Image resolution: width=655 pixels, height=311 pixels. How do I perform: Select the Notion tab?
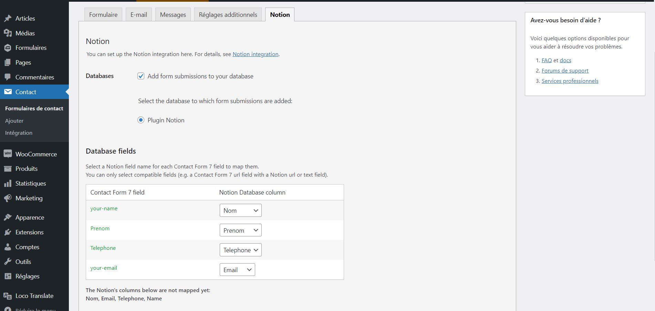click(280, 14)
